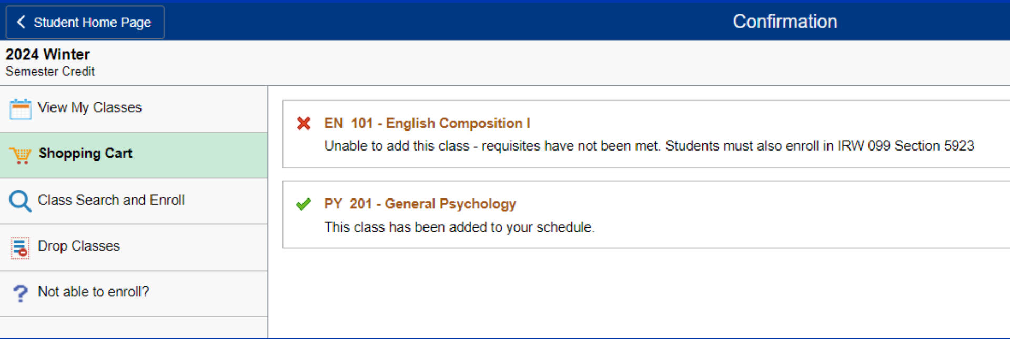Screen dimensions: 1010x339
Task: Click the question mark help icon
Action: pyautogui.click(x=21, y=293)
